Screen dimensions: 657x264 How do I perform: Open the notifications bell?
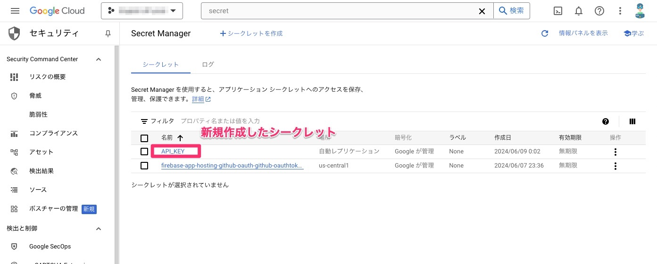pyautogui.click(x=579, y=11)
